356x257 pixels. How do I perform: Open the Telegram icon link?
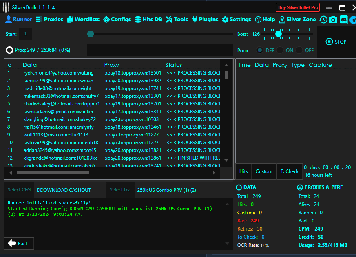click(353, 20)
